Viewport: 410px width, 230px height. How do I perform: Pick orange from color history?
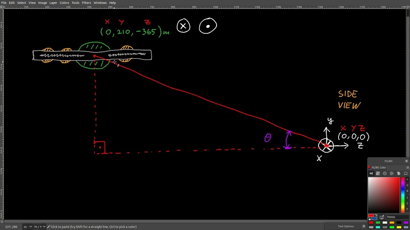pos(392,223)
